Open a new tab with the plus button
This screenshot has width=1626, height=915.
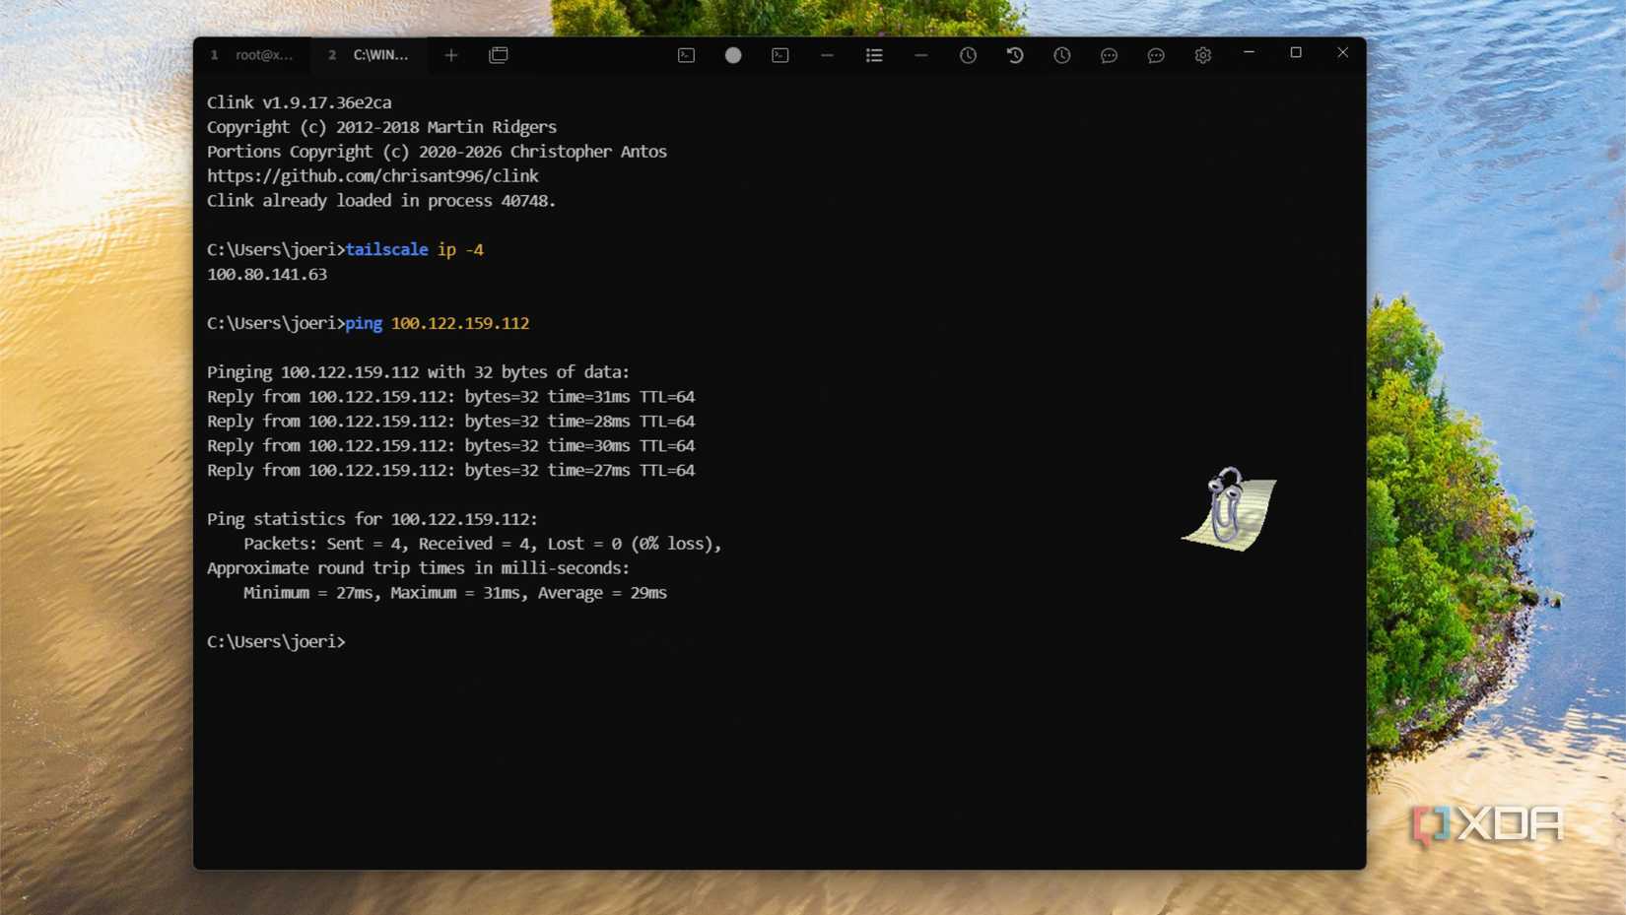451,55
